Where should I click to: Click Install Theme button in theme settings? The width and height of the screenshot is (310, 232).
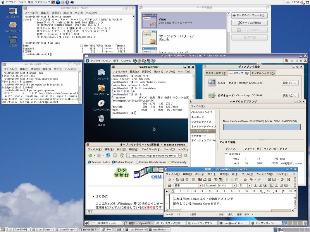coord(250,15)
